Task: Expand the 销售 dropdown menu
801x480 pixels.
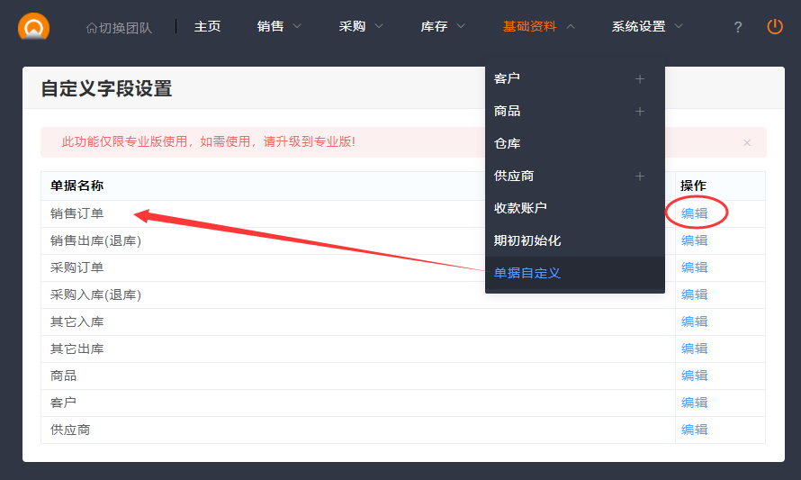Action: 279,26
